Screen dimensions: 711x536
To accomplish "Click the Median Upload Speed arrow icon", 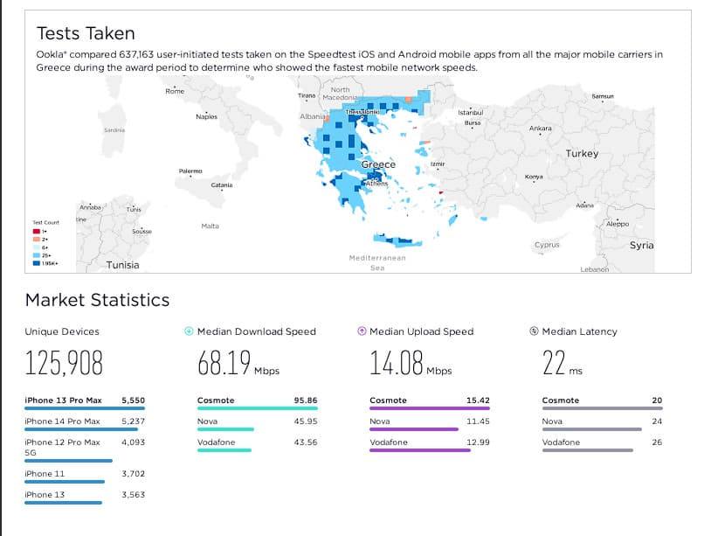I will point(362,331).
